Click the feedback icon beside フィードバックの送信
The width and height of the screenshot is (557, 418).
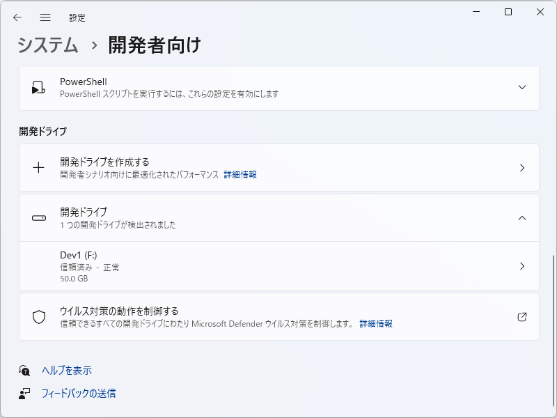pyautogui.click(x=24, y=393)
